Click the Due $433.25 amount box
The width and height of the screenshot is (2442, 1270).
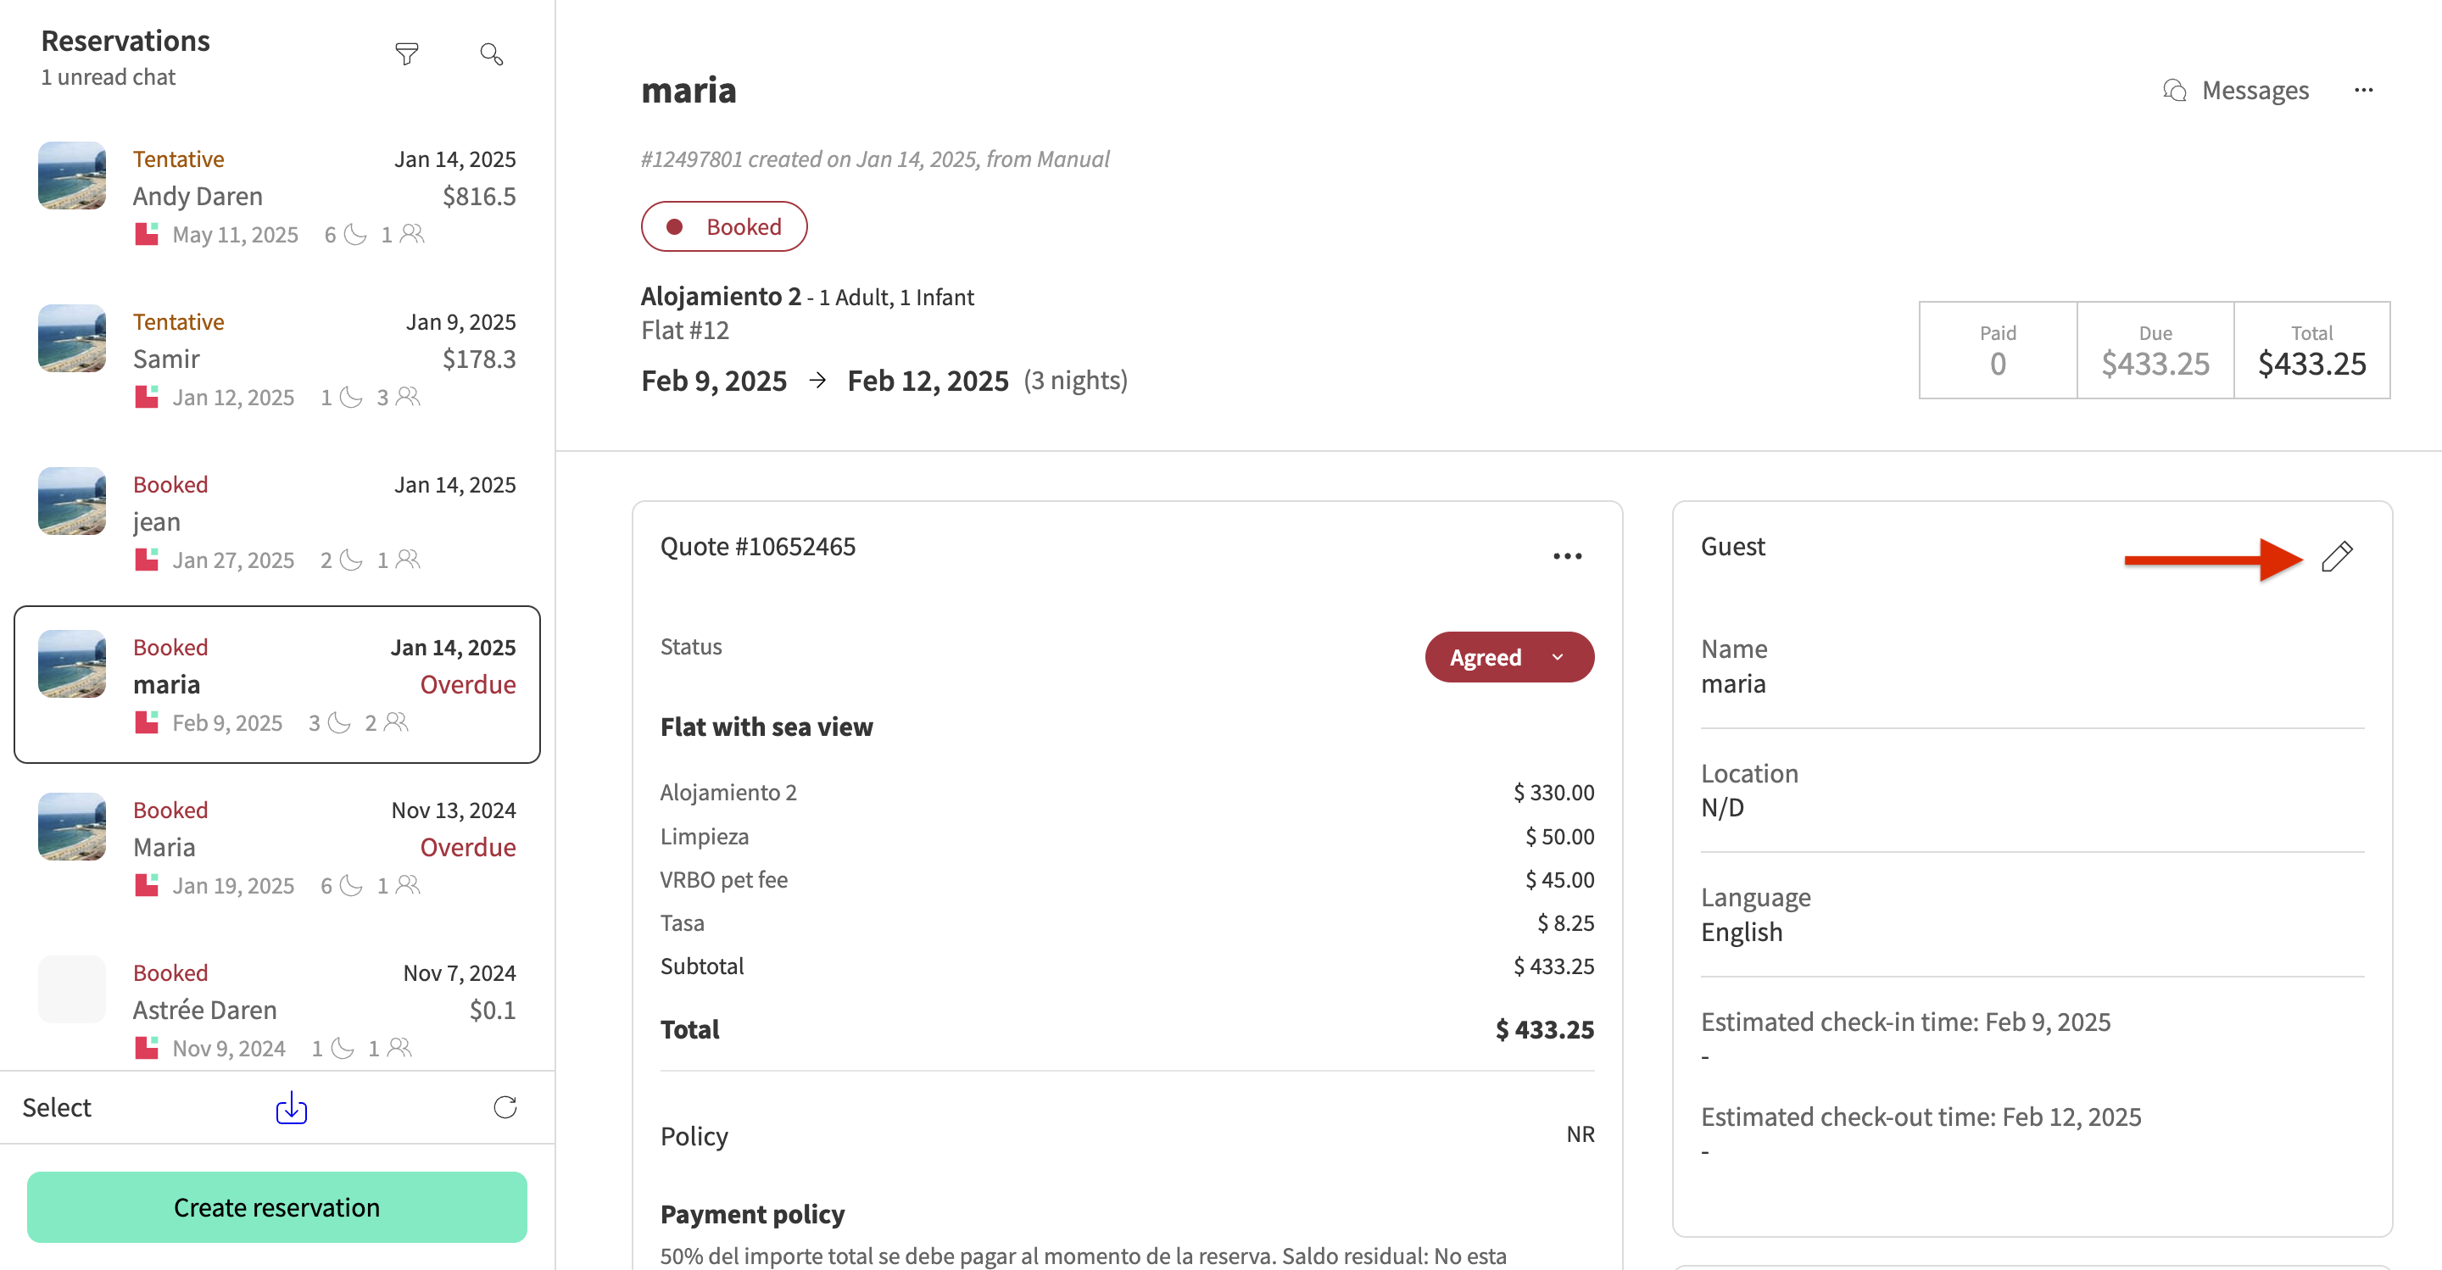[x=2155, y=350]
